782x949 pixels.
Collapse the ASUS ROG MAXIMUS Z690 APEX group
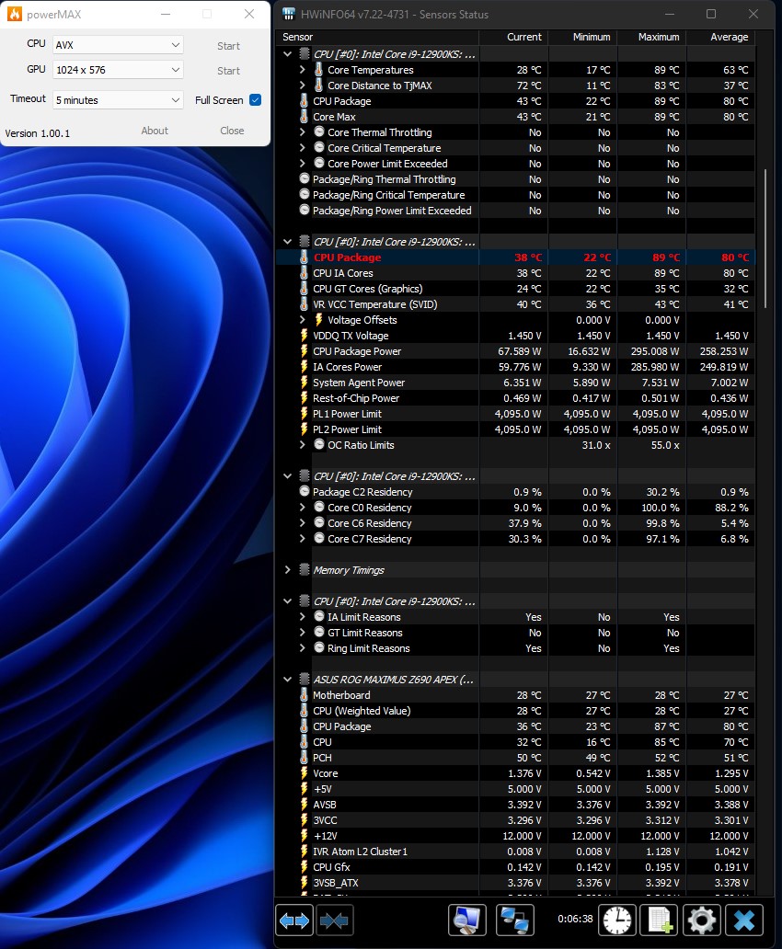[288, 679]
